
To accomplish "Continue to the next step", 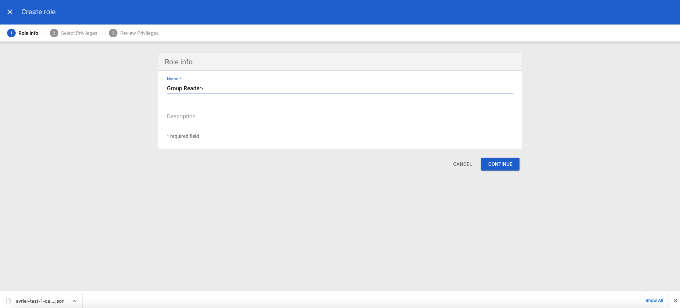I will (500, 164).
